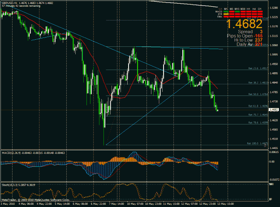Click the yellow STR M1 signal cell
Screen dimensions: 280x207
(x=226, y=14)
